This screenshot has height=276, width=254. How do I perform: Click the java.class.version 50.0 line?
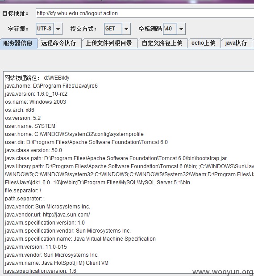click(x=33, y=150)
